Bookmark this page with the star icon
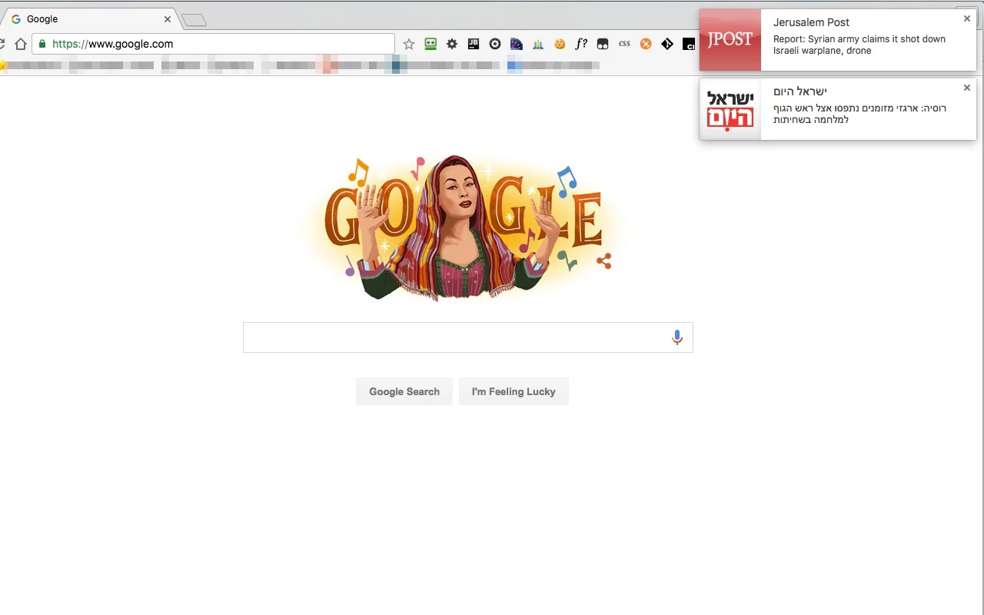 (x=409, y=45)
